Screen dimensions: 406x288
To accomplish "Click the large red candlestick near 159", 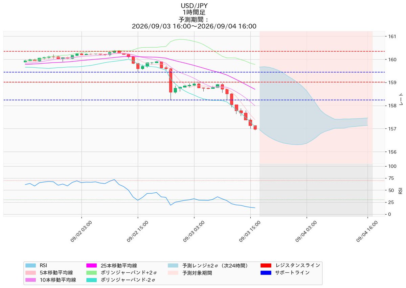I will tap(171, 80).
